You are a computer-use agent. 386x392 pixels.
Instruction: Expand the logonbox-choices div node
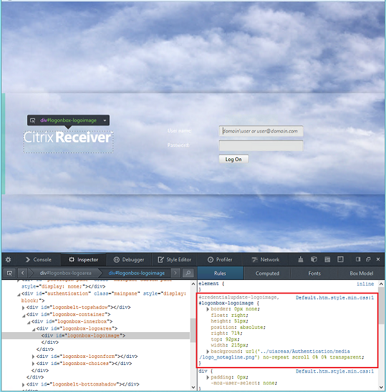[x=33, y=363]
